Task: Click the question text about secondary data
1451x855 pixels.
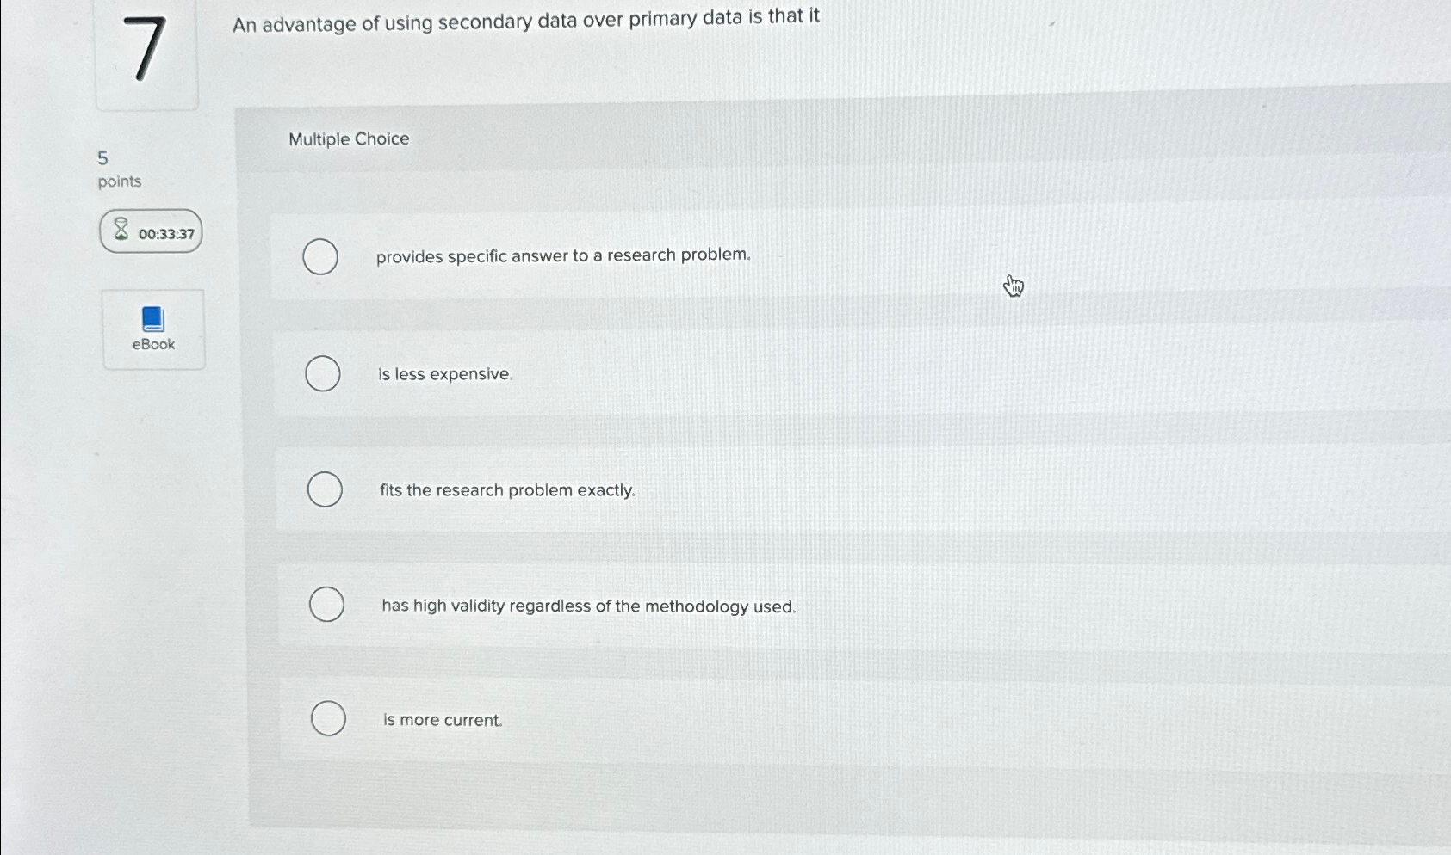Action: [524, 21]
